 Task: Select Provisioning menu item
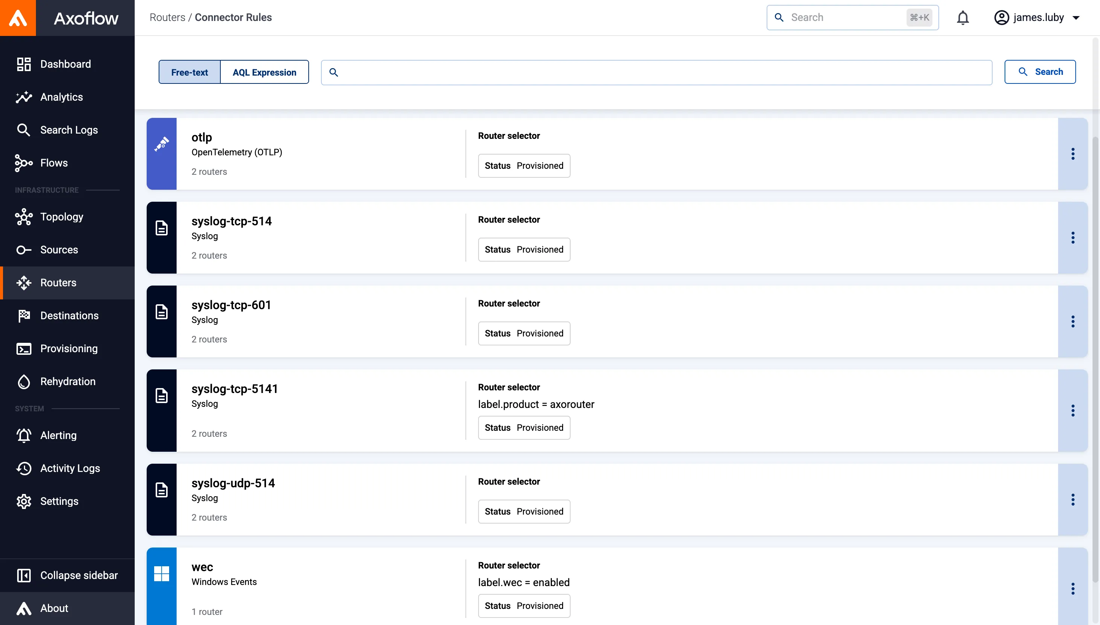click(x=68, y=348)
